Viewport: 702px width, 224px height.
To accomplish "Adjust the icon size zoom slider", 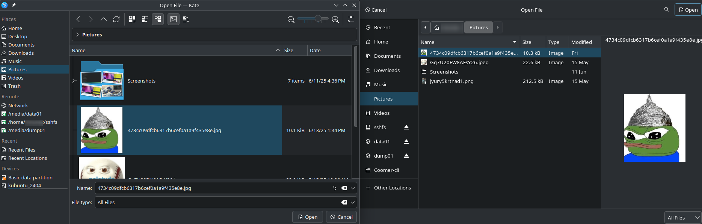I will pos(313,19).
